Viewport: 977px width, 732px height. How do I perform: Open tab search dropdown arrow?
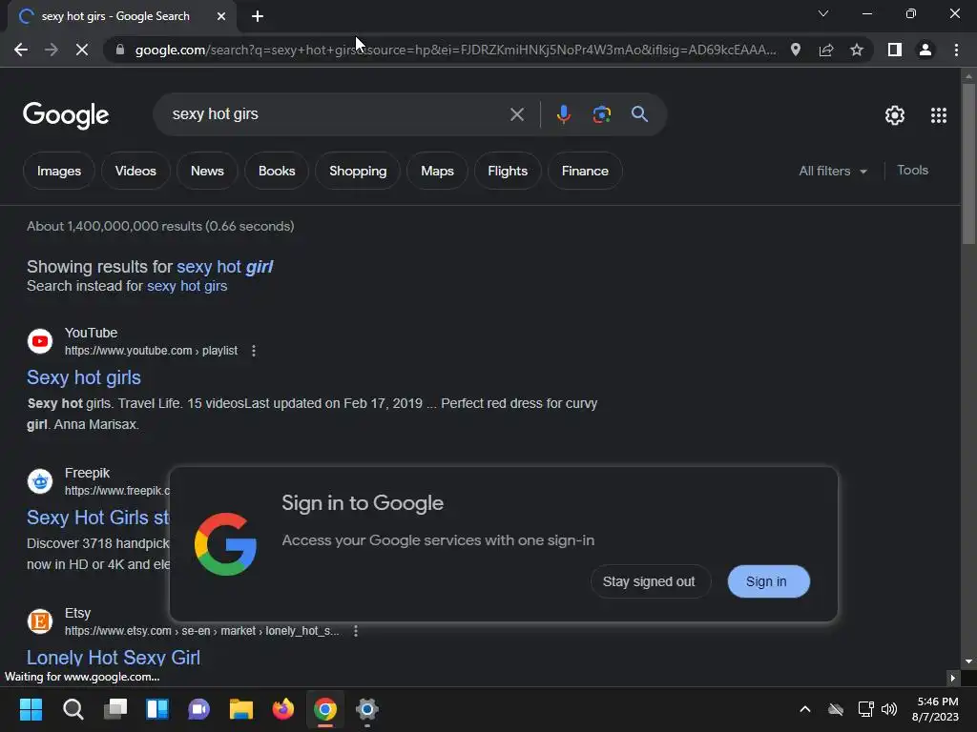(x=823, y=13)
